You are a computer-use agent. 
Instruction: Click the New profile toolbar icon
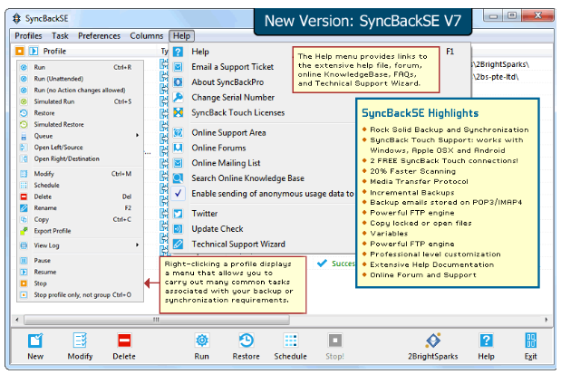[35, 340]
